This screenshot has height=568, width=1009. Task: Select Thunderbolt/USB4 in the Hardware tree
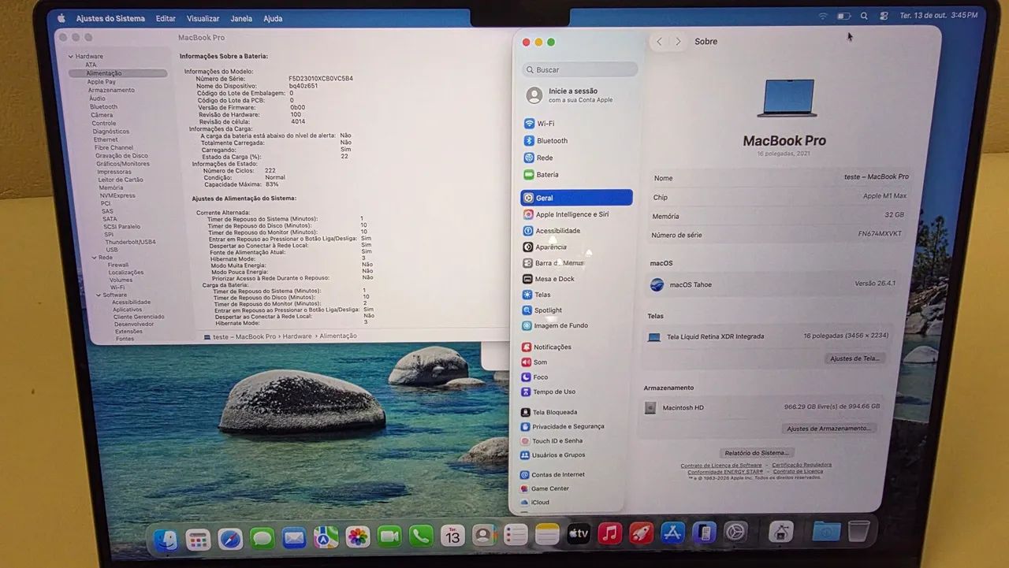point(130,242)
